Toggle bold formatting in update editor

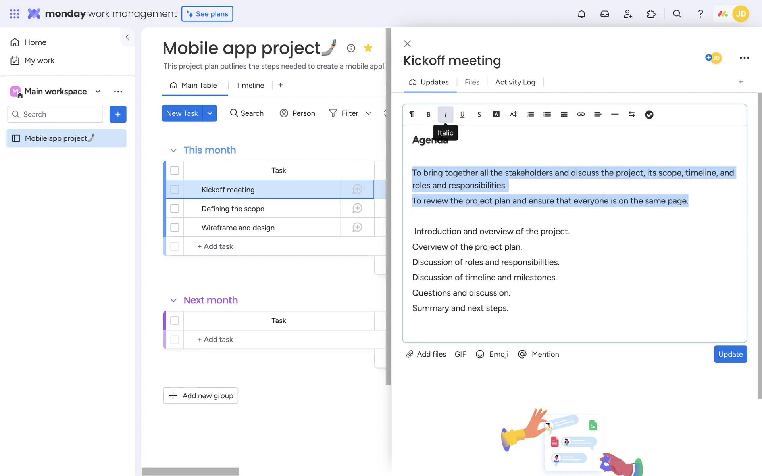pyautogui.click(x=428, y=114)
